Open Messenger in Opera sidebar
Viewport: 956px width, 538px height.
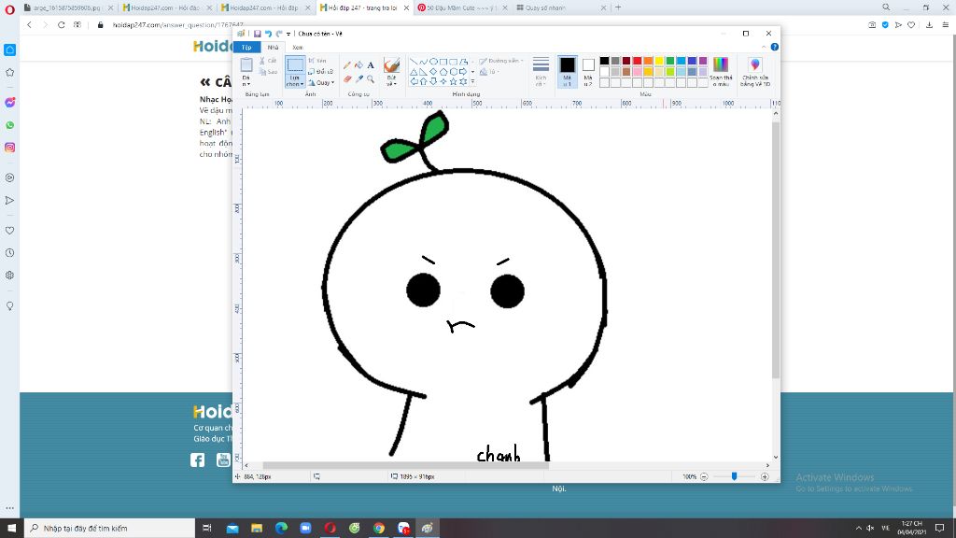pyautogui.click(x=9, y=103)
